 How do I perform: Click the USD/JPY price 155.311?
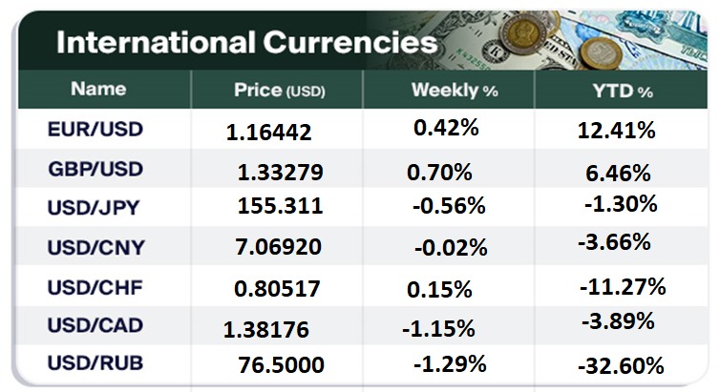pos(281,206)
